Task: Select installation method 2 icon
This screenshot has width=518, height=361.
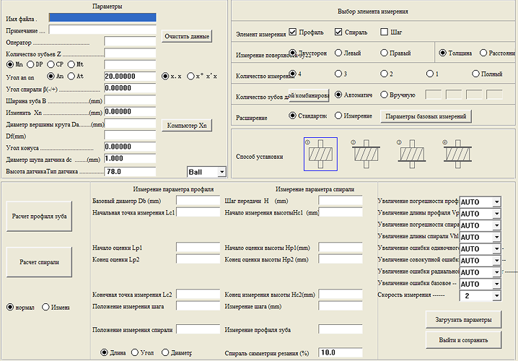Action: [x=366, y=154]
